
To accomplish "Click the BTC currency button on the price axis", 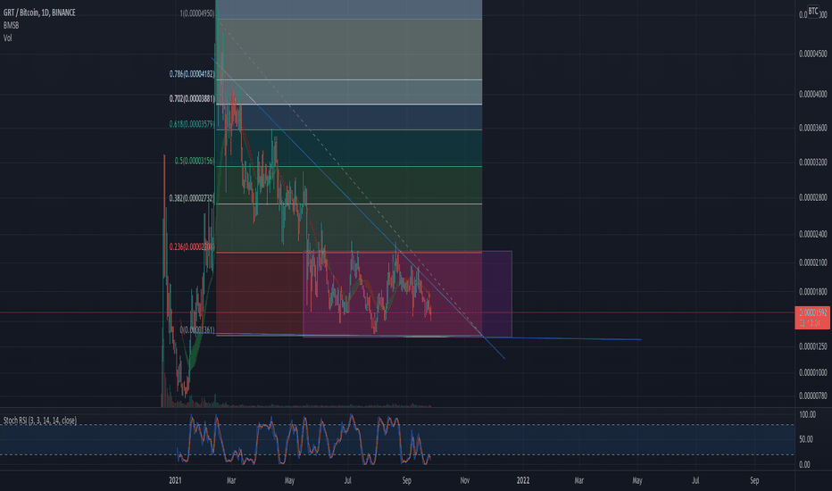I will click(x=813, y=11).
